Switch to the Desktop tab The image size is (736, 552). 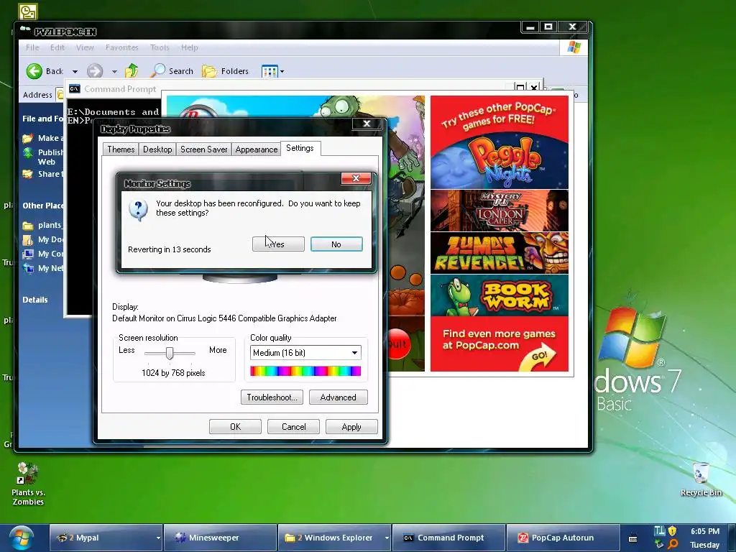157,149
